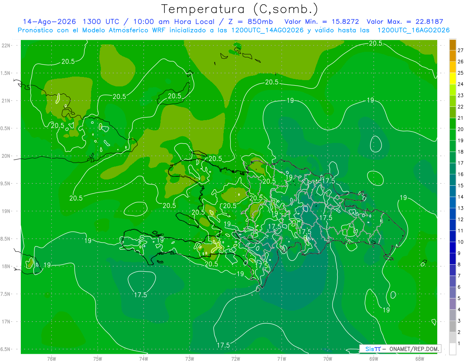Click legend value label "19"
471x364 pixels.
[460, 141]
